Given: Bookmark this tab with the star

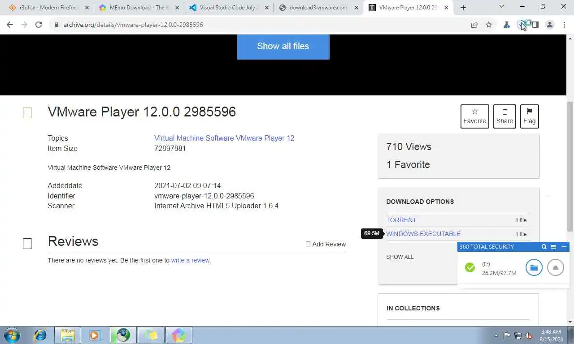Looking at the screenshot, I should tap(489, 25).
